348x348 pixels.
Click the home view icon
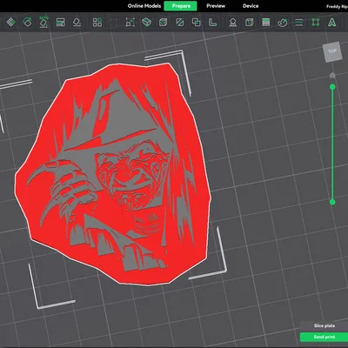coord(332,76)
